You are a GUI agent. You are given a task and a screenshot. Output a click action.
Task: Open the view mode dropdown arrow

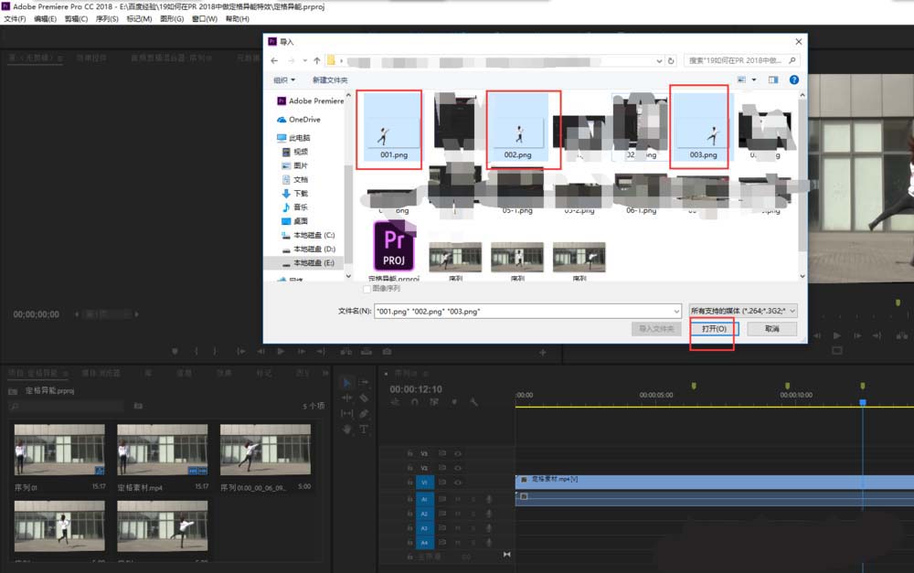point(753,80)
